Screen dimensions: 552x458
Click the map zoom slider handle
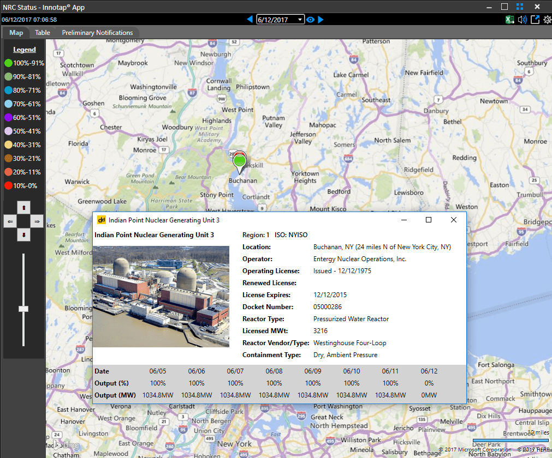tap(23, 309)
